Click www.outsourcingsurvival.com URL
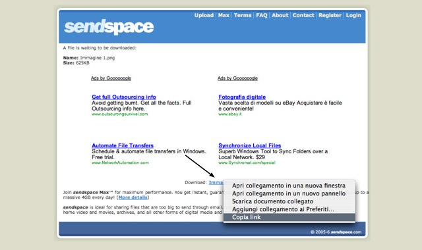 pyautogui.click(x=120, y=114)
